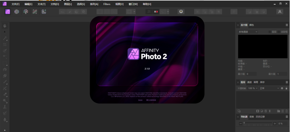This screenshot has width=290, height=132.
Task: Select the Hand view tool
Action: click(x=5, y=26)
